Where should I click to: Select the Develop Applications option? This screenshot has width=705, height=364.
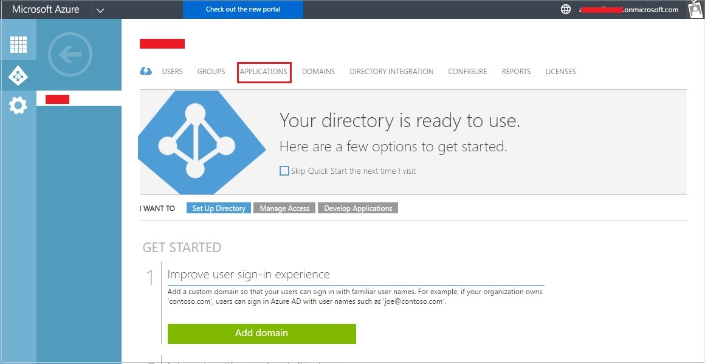(x=358, y=208)
